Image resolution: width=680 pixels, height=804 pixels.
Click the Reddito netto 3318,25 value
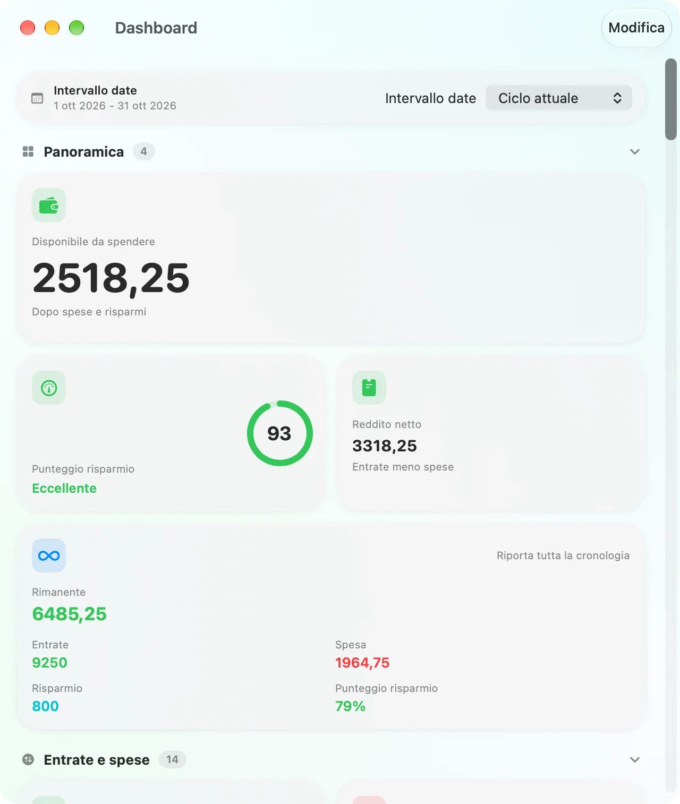pyautogui.click(x=385, y=446)
